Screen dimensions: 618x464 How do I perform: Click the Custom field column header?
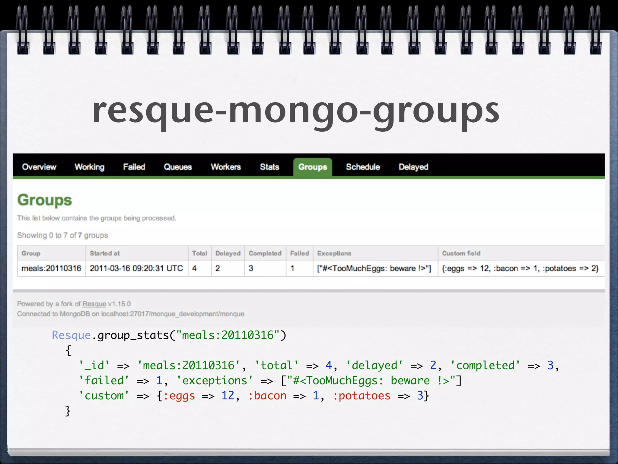(521, 253)
